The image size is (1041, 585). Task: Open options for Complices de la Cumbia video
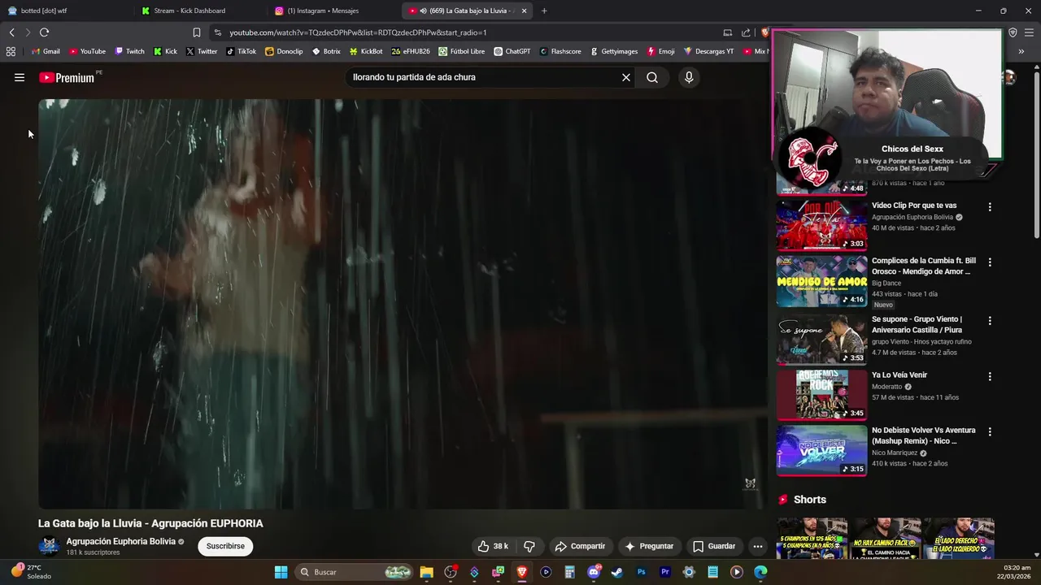coord(990,262)
